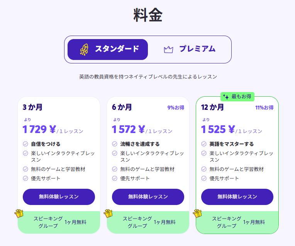The height and width of the screenshot is (246, 295).
Task: Click the 1 729 ¥ price text
Action: [x=39, y=129]
